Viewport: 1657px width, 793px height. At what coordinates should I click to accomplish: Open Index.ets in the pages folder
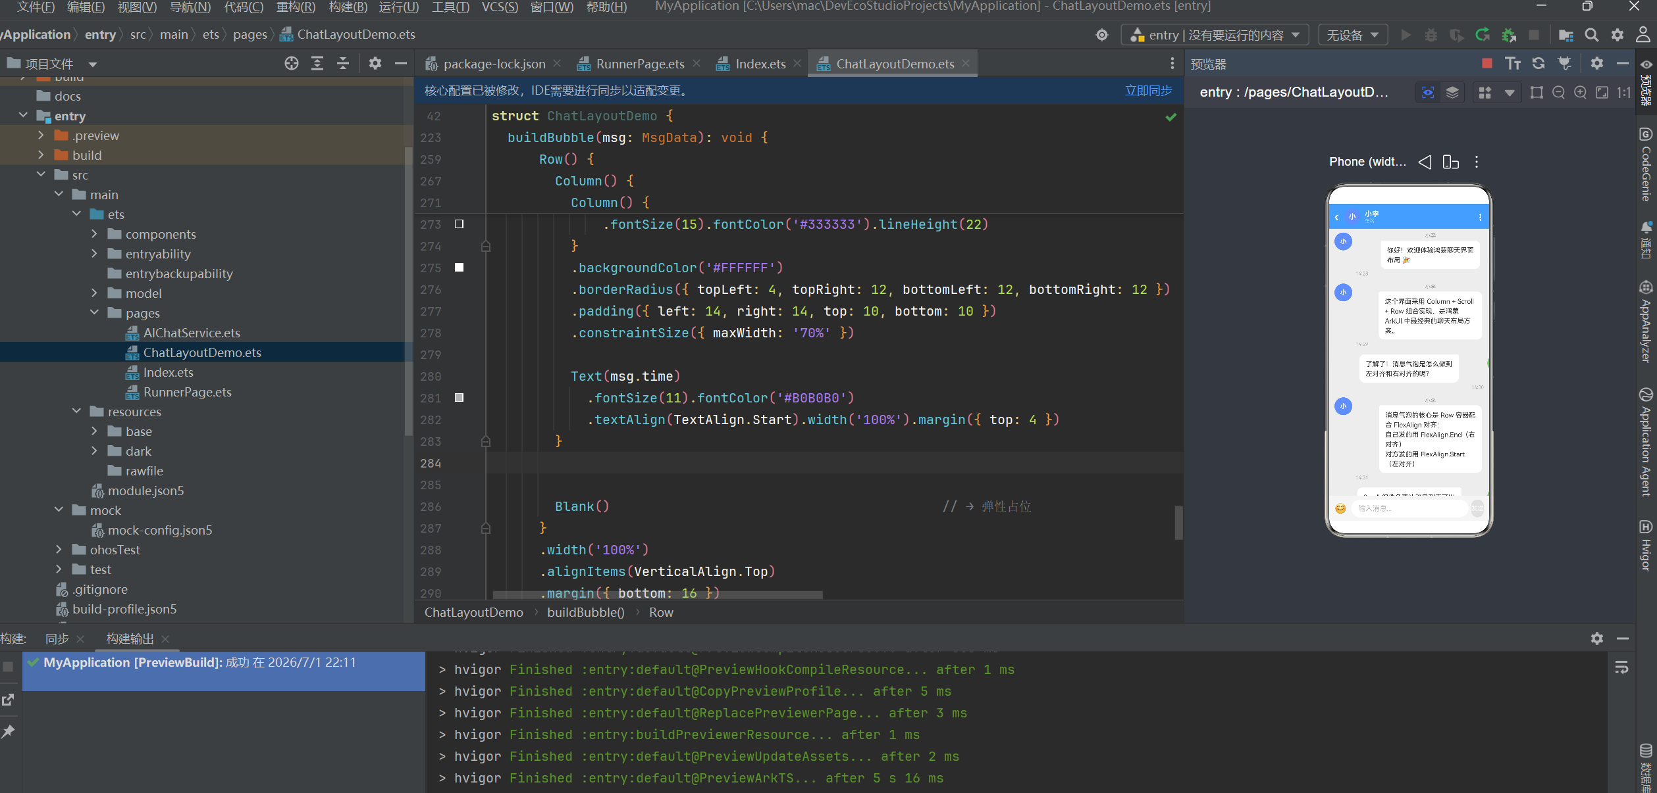(169, 372)
